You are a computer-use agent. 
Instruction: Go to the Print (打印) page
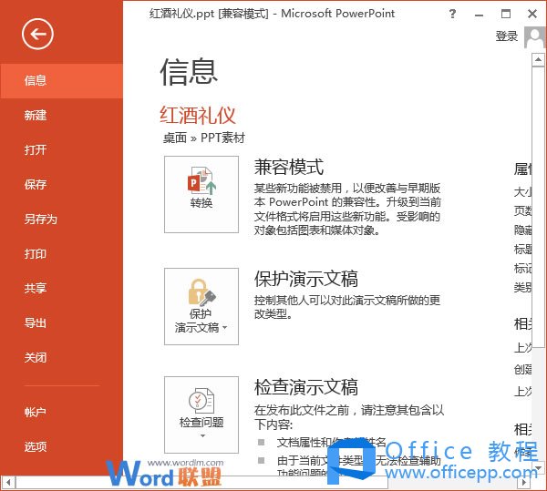[36, 254]
